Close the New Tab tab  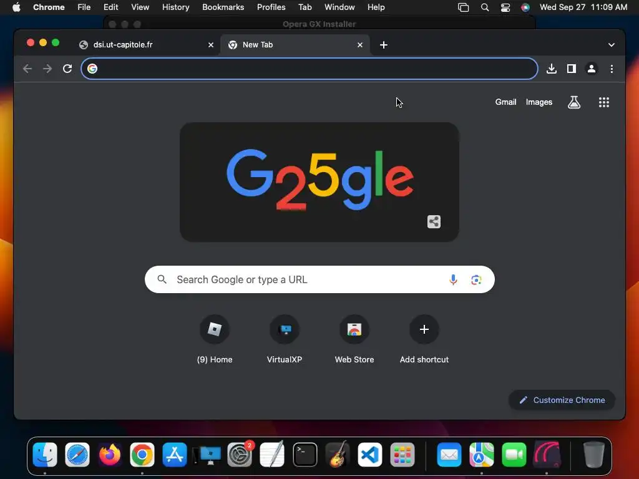click(x=360, y=45)
